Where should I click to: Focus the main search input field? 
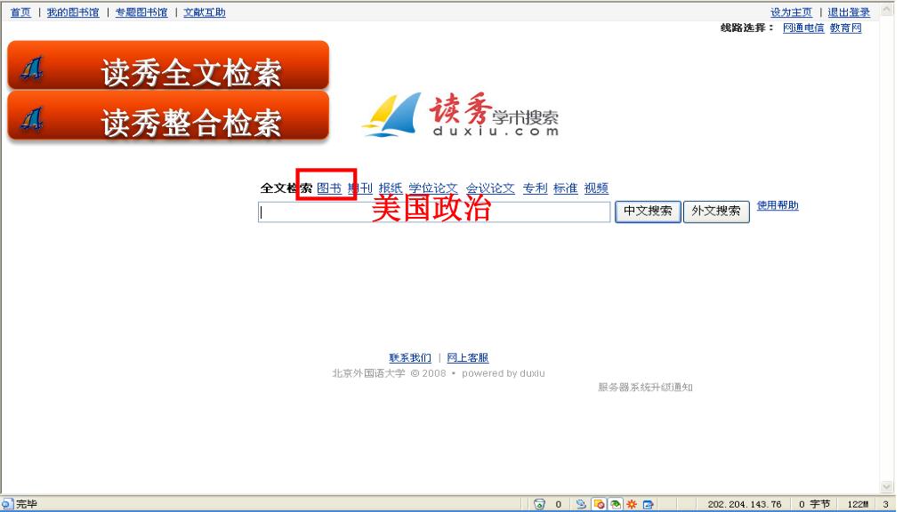click(434, 212)
